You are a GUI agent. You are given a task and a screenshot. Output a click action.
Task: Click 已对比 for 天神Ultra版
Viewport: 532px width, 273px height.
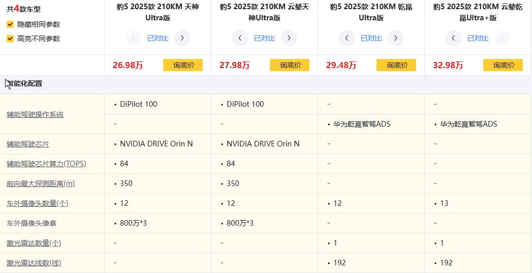[158, 38]
